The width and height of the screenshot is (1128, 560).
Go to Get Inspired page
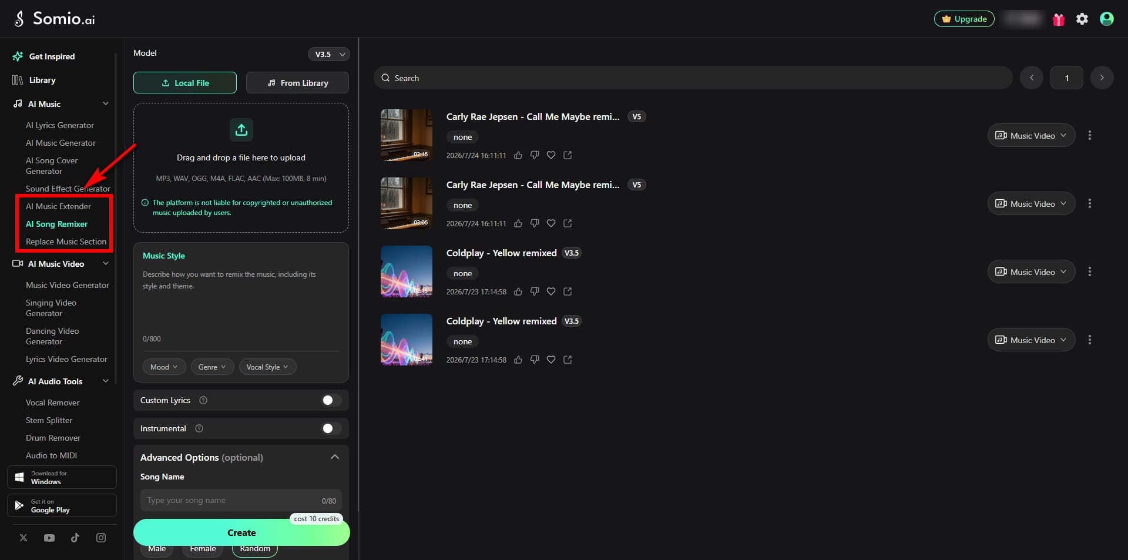44,56
